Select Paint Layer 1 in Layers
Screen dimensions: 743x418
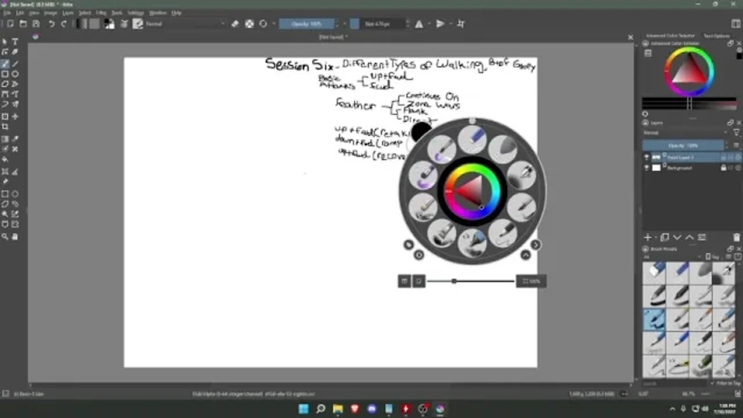click(691, 157)
